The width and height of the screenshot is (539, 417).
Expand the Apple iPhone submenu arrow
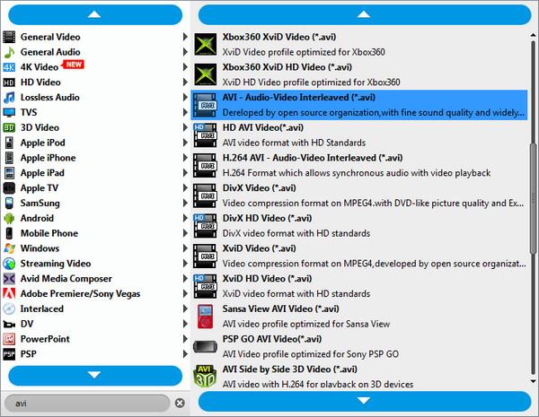point(185,158)
